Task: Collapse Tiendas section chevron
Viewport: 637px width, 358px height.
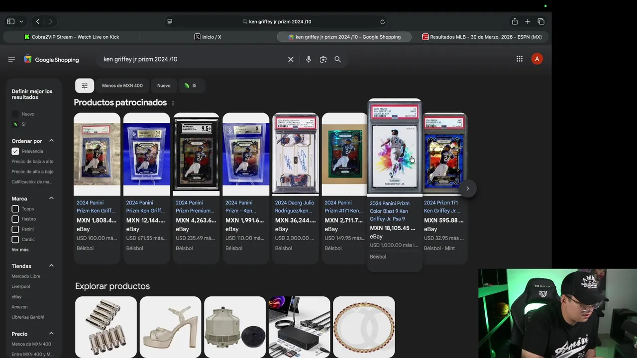Action: coord(51,266)
